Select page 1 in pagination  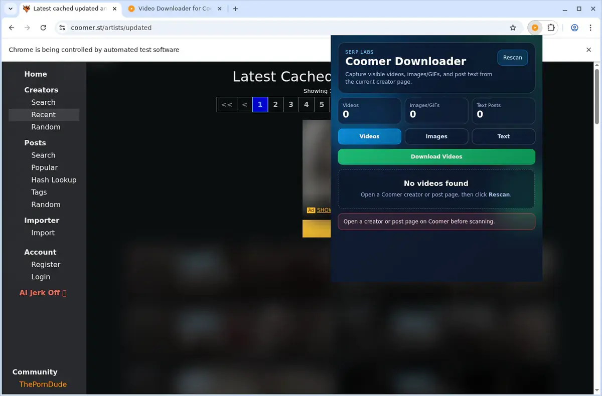pyautogui.click(x=260, y=105)
